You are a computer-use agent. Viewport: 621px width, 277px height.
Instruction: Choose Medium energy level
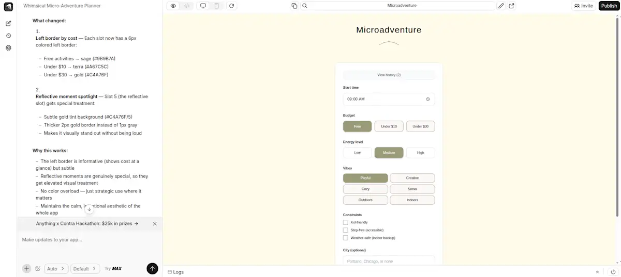(389, 153)
